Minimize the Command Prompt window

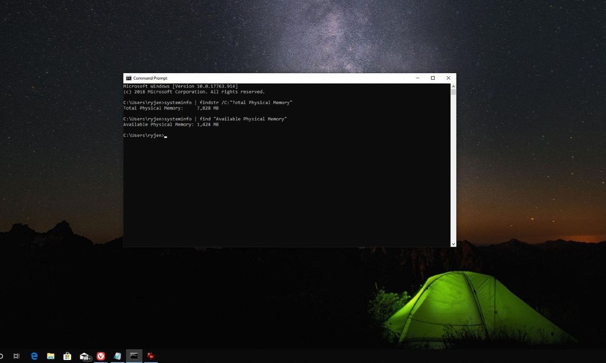coord(418,78)
